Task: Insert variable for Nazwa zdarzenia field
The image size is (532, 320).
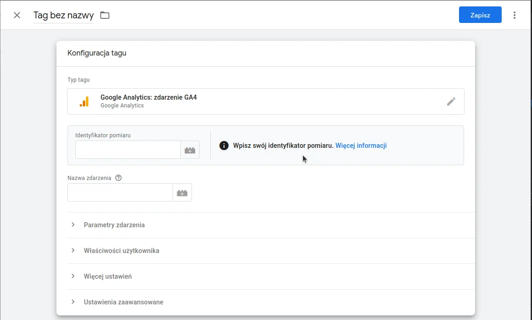Action: [182, 193]
